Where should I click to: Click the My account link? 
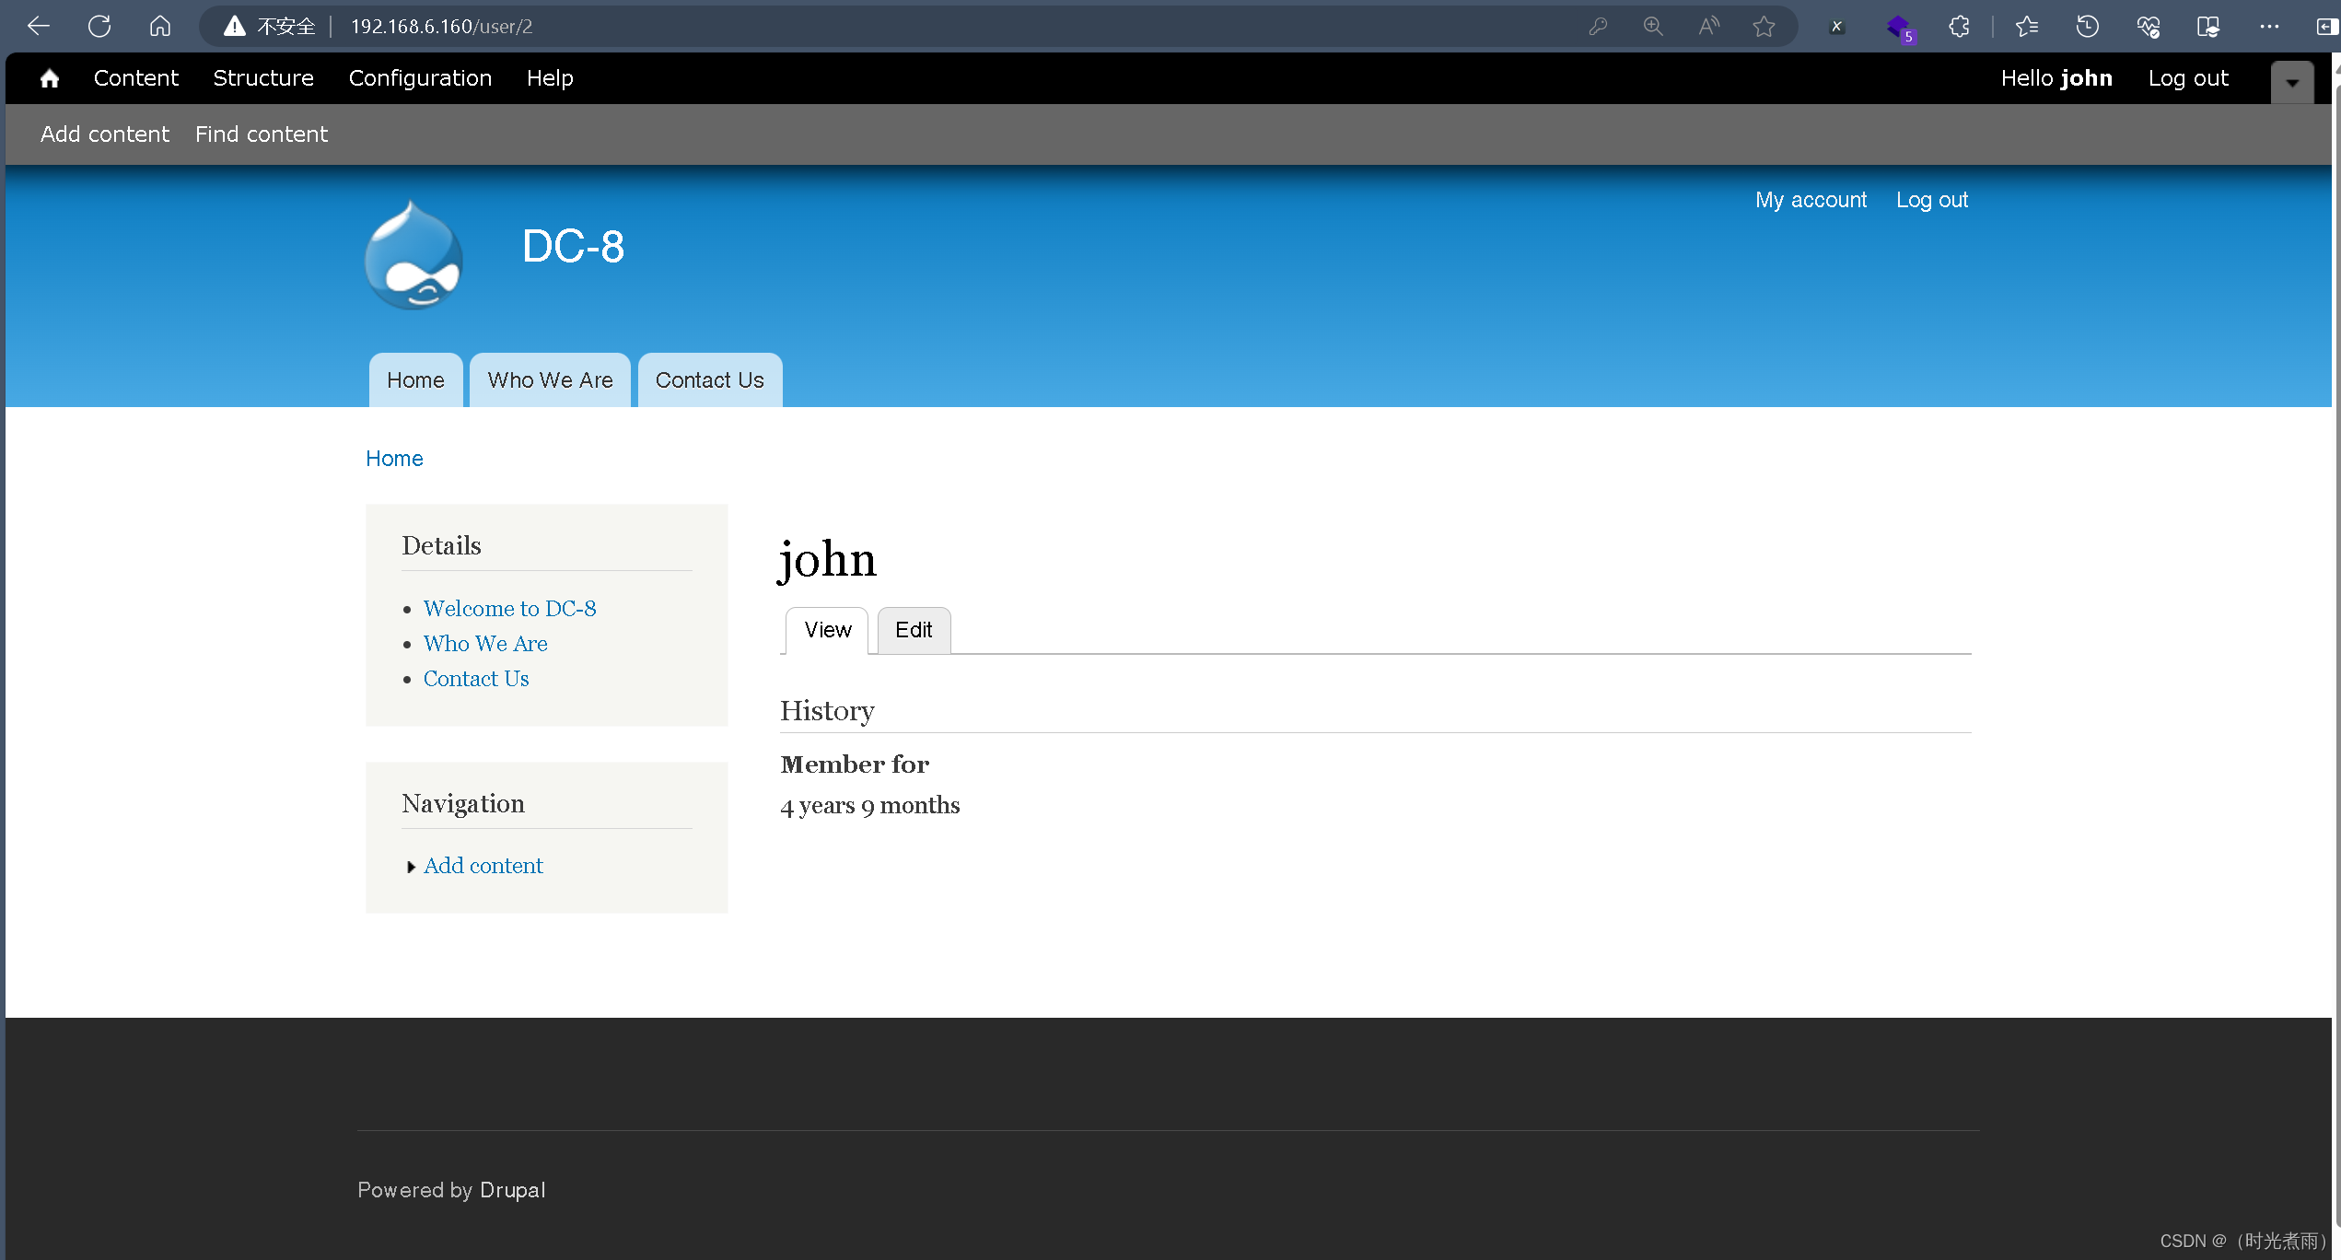point(1811,200)
